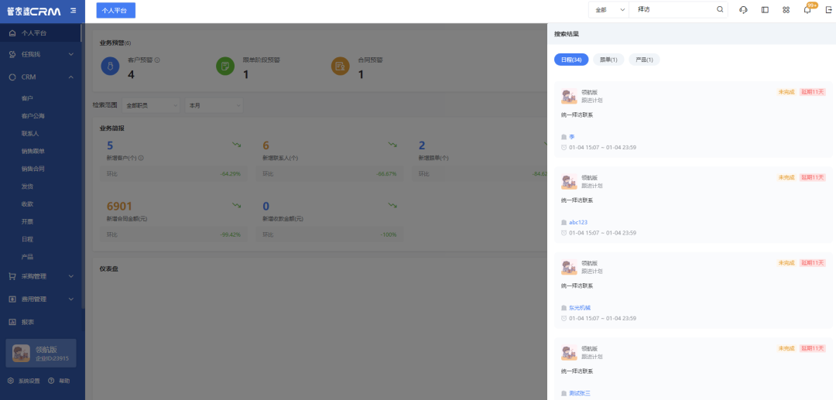The image size is (836, 400).
Task: Open customer link 东光机械
Action: (x=580, y=308)
